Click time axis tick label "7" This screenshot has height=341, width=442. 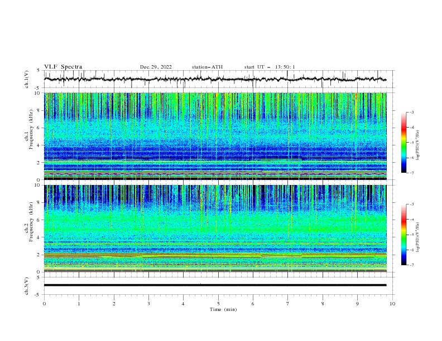tap(287, 304)
